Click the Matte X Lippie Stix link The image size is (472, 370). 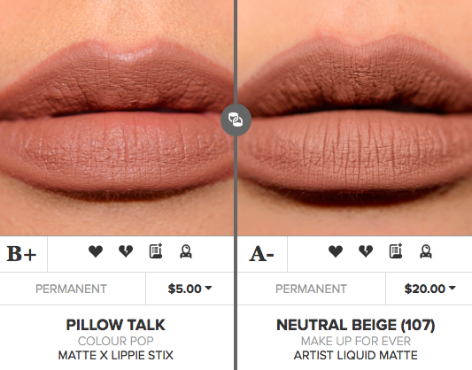click(x=116, y=355)
